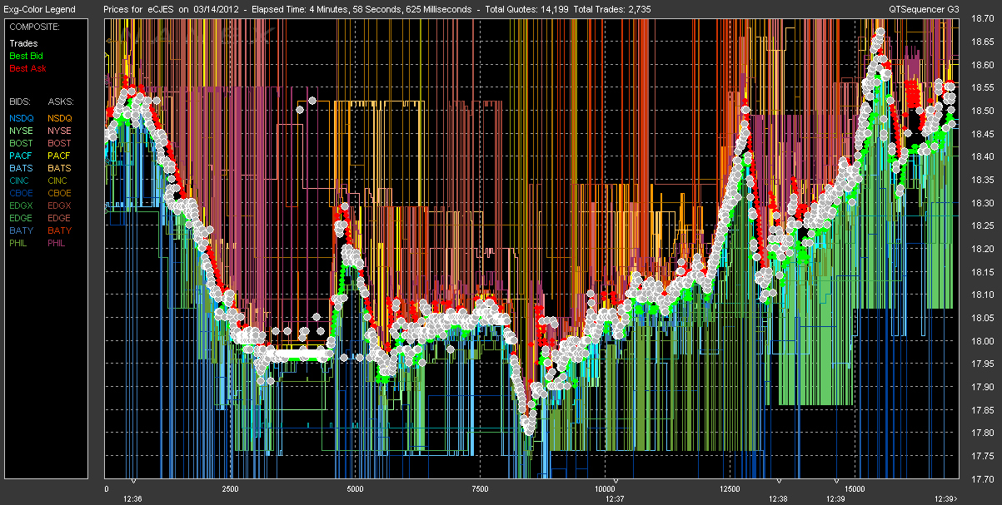Select BATY in the BIDS column
Screen dimensions: 1002x505
(22, 230)
